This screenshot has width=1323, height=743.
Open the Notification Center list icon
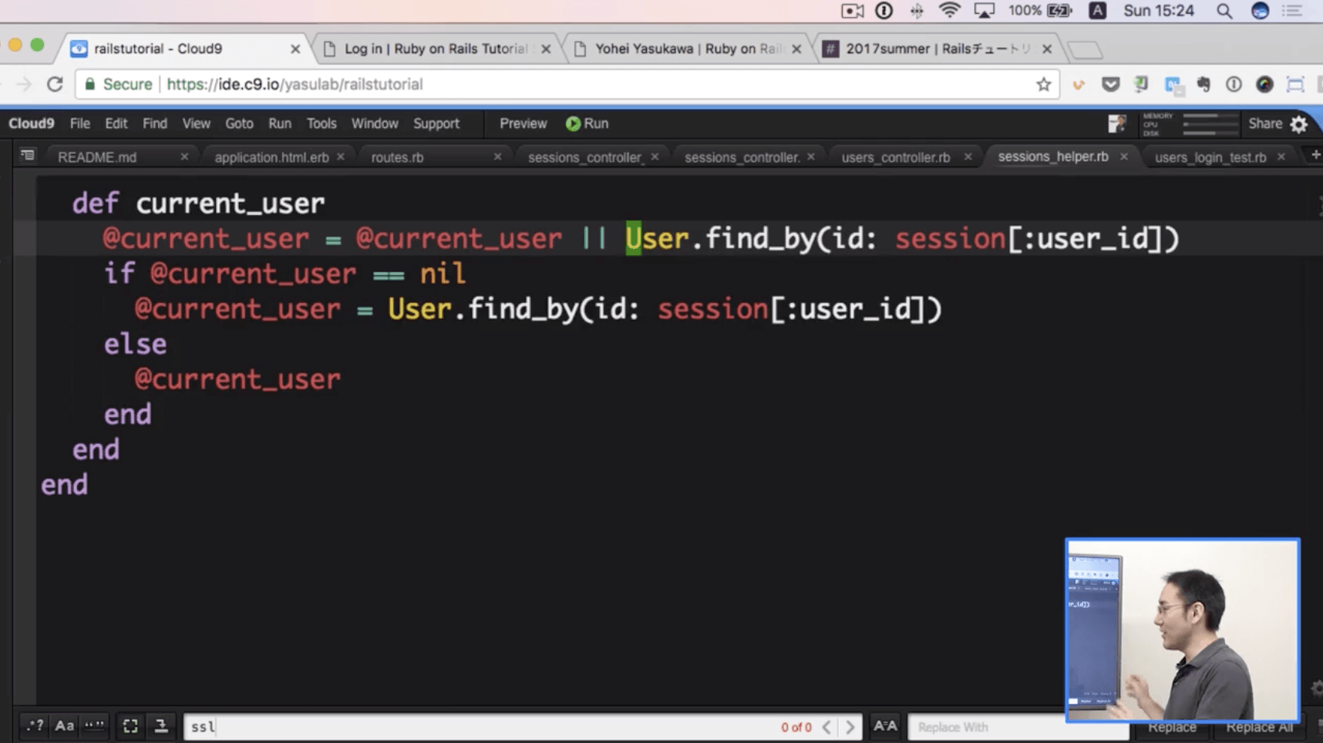click(x=1292, y=11)
